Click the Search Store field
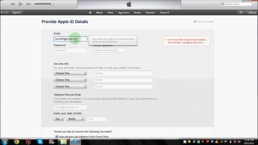 (x=237, y=4)
